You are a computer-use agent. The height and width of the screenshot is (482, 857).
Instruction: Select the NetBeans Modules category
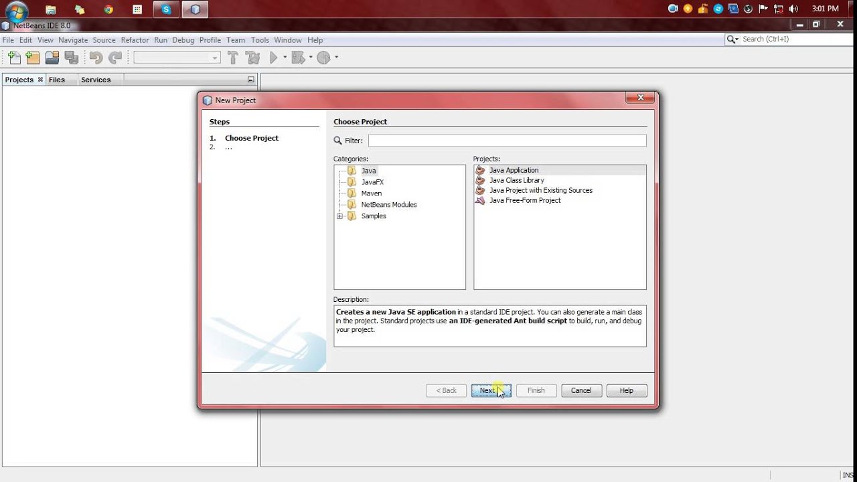389,205
